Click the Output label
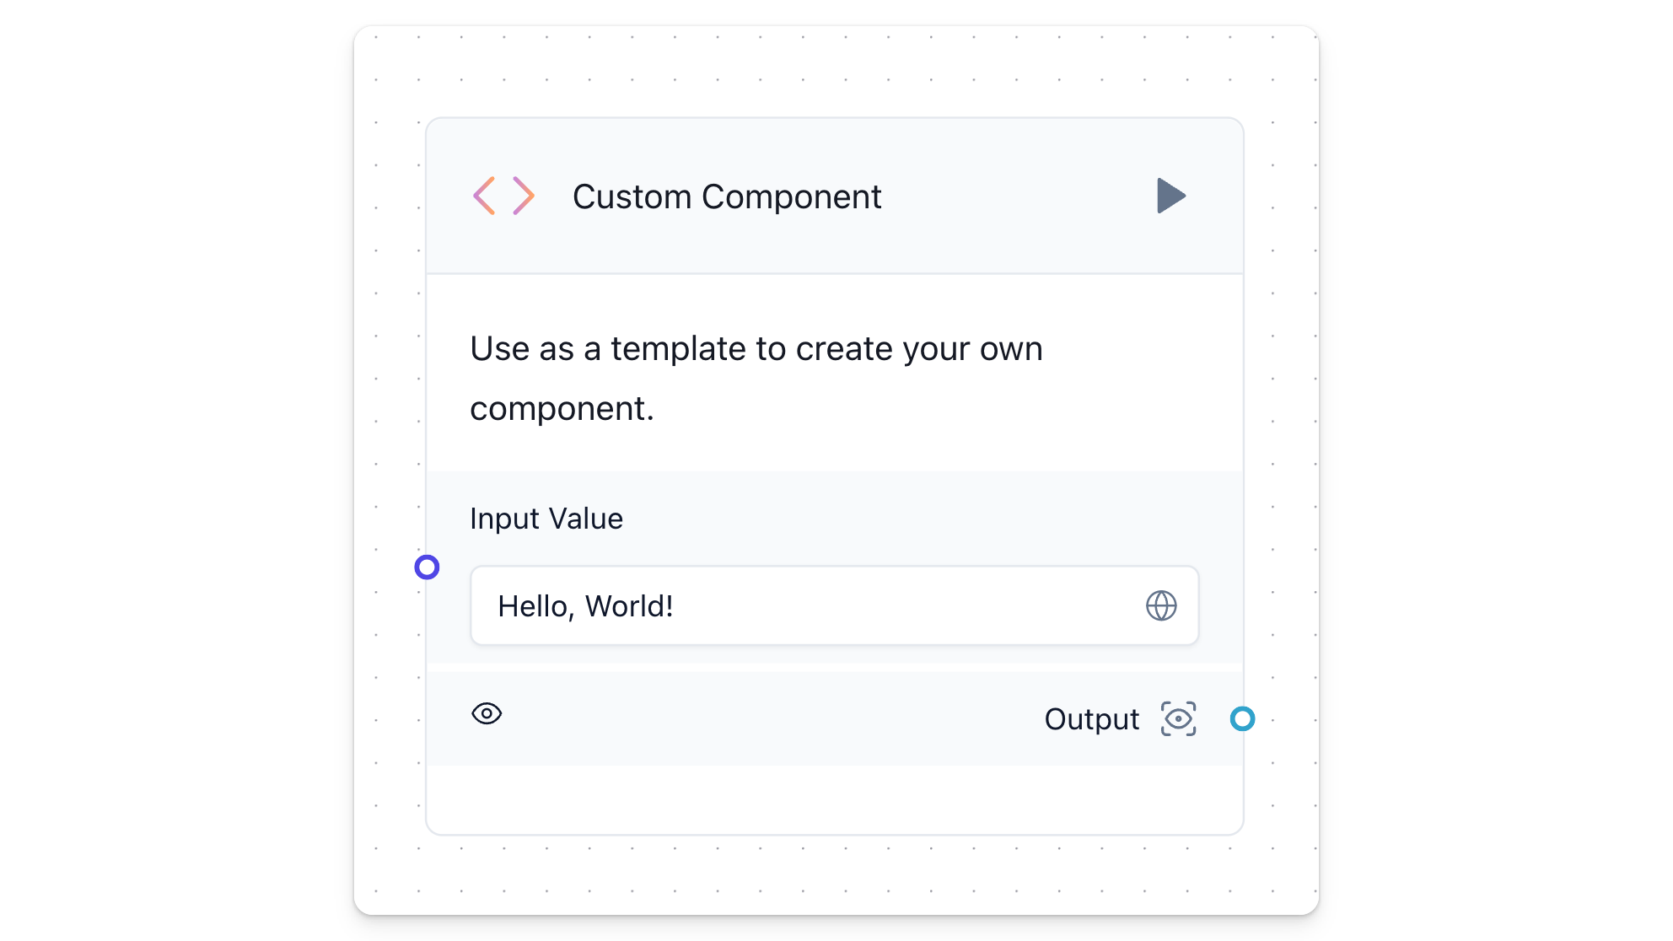Screen dimensions: 1673x941 point(1091,719)
